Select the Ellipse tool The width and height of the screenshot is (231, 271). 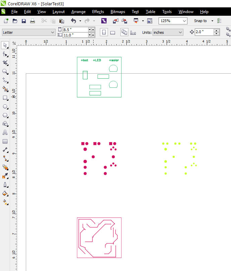[x=5, y=106]
